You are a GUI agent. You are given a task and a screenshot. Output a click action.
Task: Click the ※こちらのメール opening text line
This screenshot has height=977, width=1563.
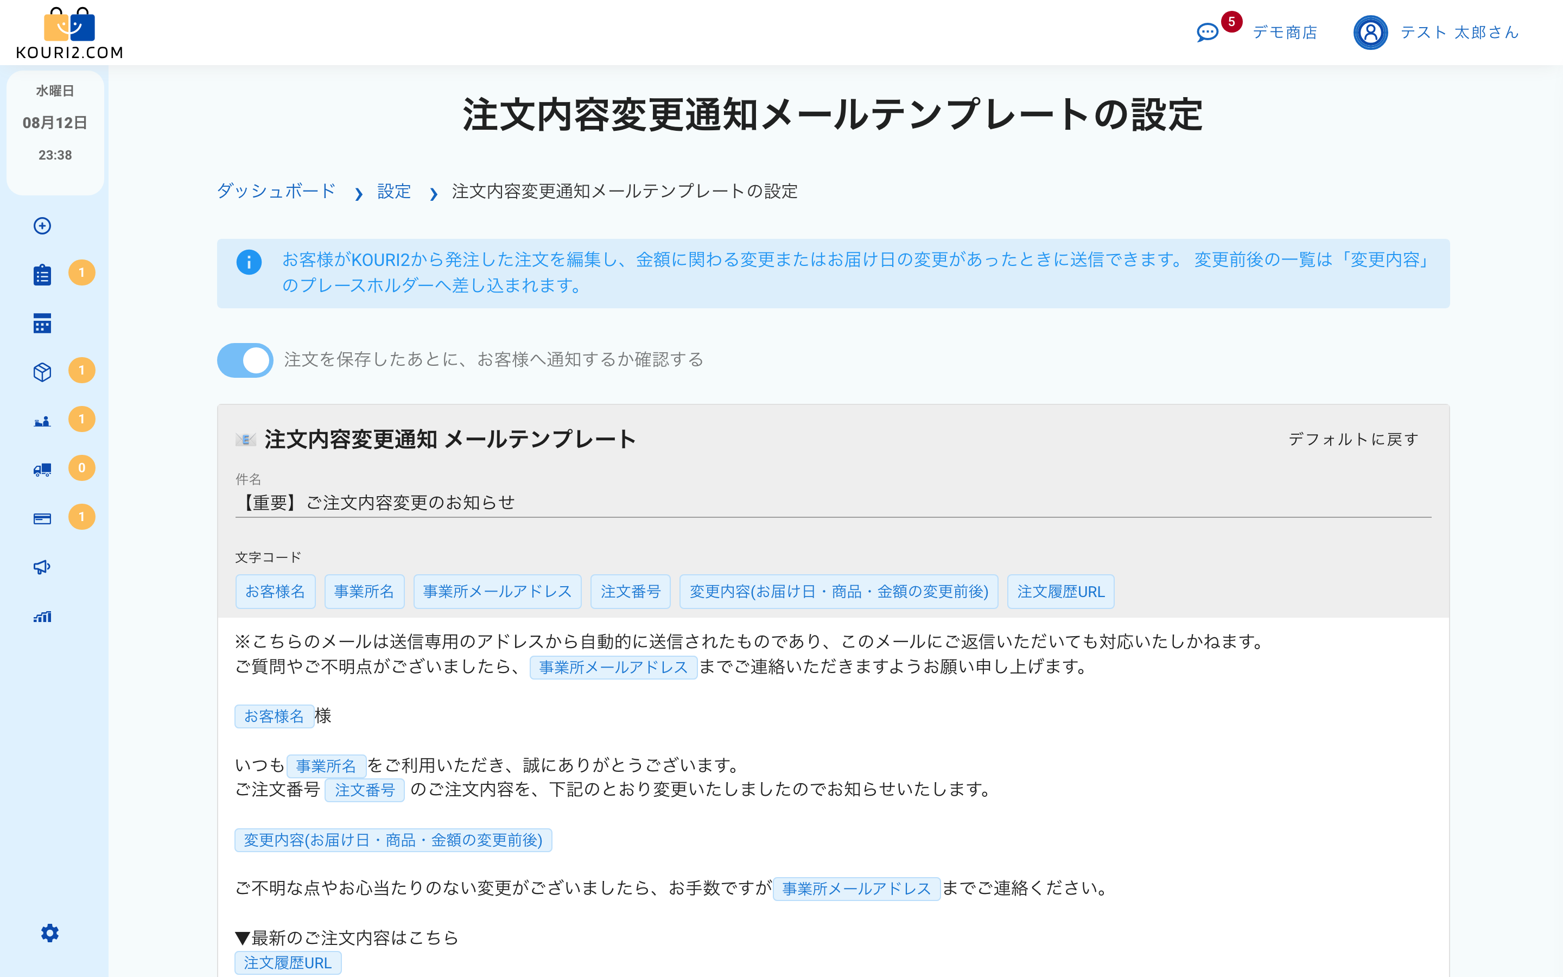click(749, 642)
